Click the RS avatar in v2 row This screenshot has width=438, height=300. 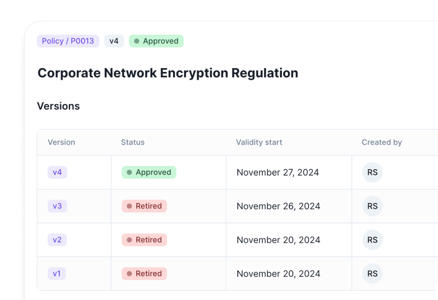pos(372,240)
